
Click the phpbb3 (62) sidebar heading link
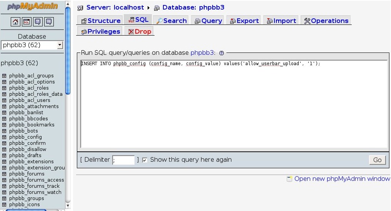click(20, 63)
